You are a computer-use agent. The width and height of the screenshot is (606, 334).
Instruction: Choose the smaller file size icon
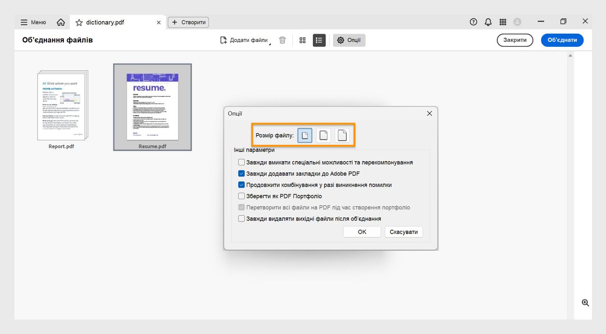tap(305, 135)
